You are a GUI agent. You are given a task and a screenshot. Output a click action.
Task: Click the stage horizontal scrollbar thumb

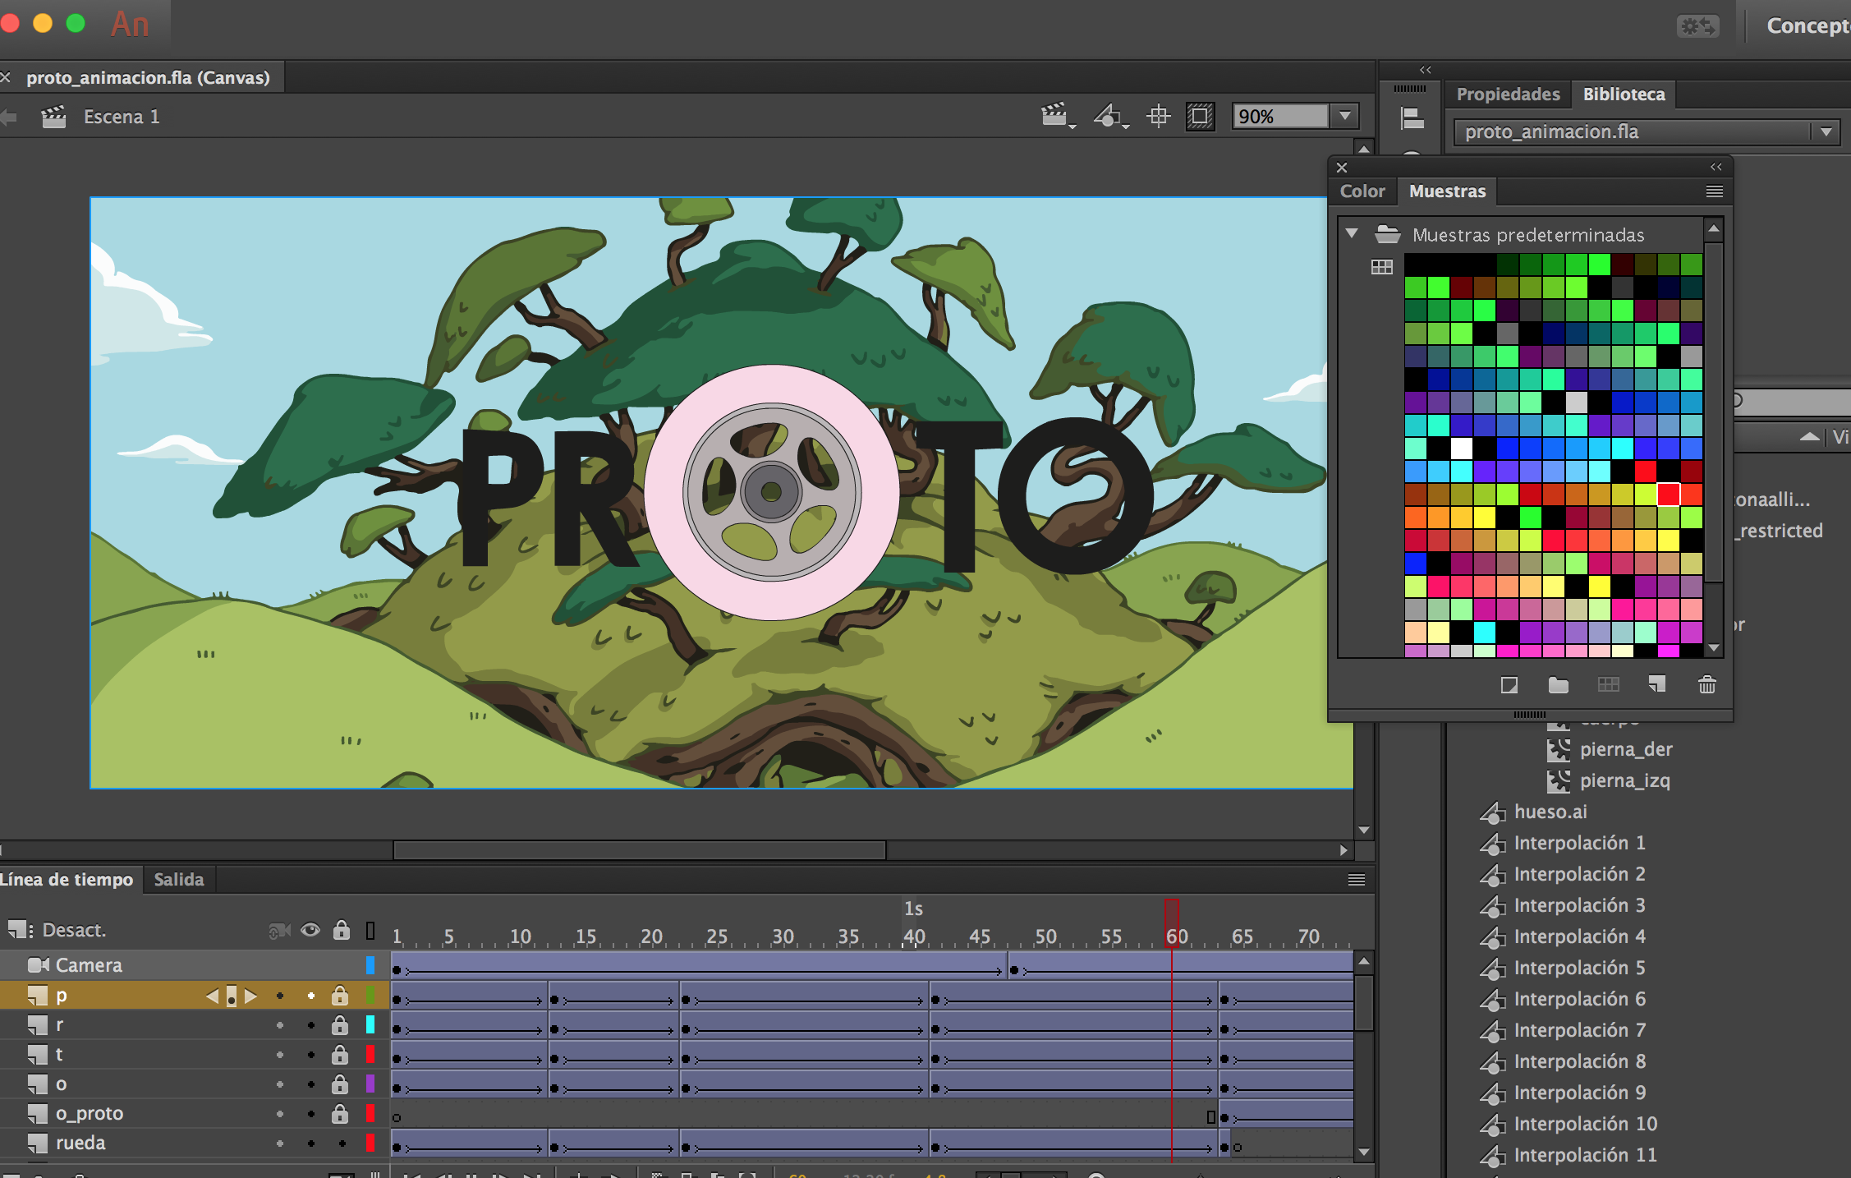[x=640, y=850]
